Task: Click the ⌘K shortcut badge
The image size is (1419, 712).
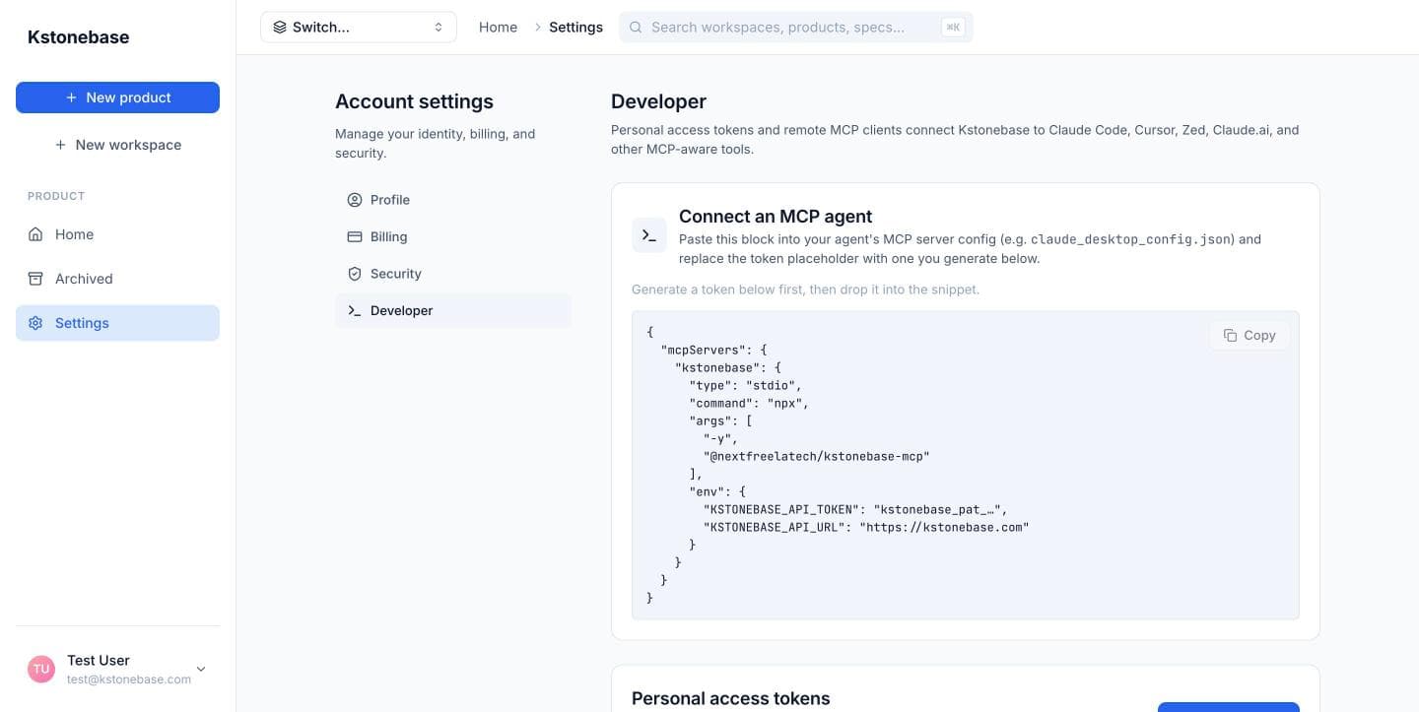Action: tap(952, 28)
